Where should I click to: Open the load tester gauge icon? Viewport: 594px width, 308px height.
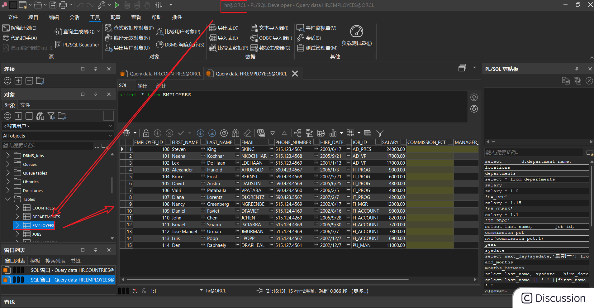[357, 31]
